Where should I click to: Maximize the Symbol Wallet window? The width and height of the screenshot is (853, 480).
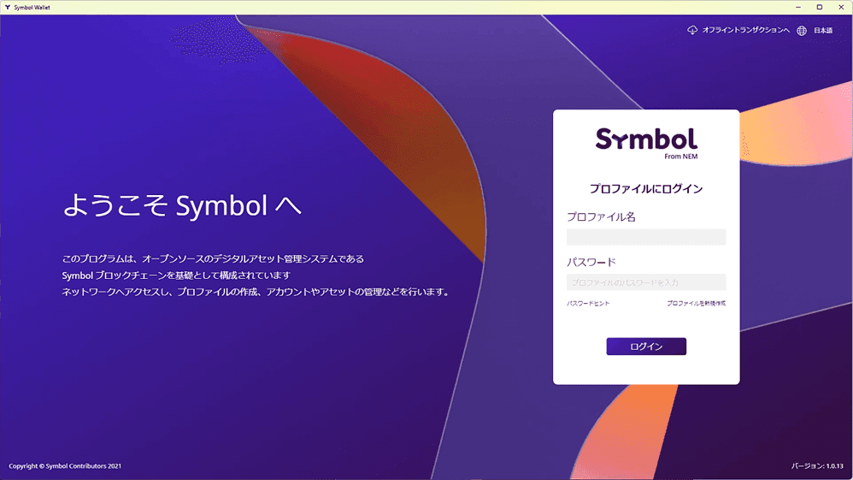[820, 7]
